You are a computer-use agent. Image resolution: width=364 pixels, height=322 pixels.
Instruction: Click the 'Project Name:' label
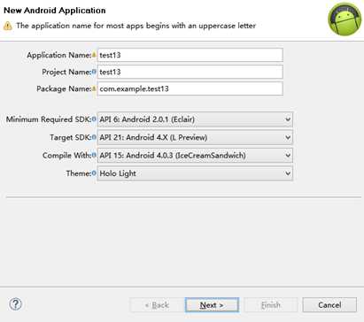(x=66, y=72)
